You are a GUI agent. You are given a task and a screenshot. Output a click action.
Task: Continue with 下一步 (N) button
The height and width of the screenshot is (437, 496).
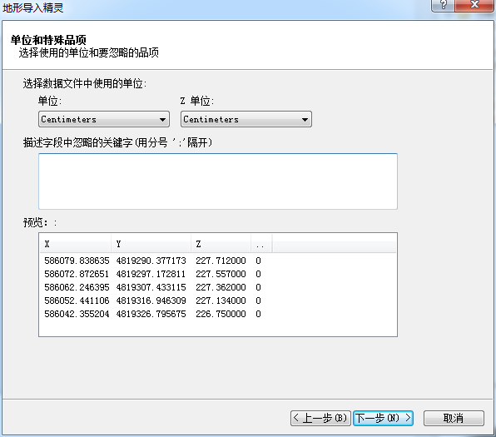pos(383,419)
